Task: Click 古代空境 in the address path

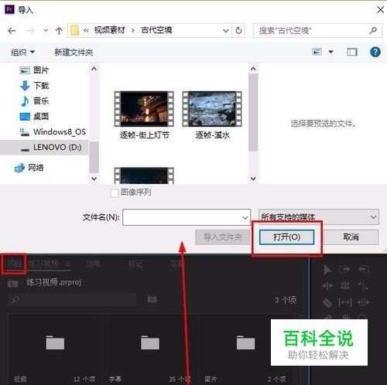Action: (156, 30)
